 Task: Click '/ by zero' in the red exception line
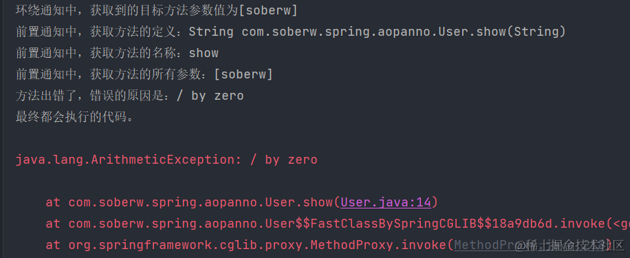283,160
